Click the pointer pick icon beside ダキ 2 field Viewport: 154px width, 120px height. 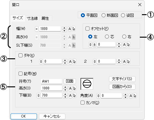(x=128, y=61)
